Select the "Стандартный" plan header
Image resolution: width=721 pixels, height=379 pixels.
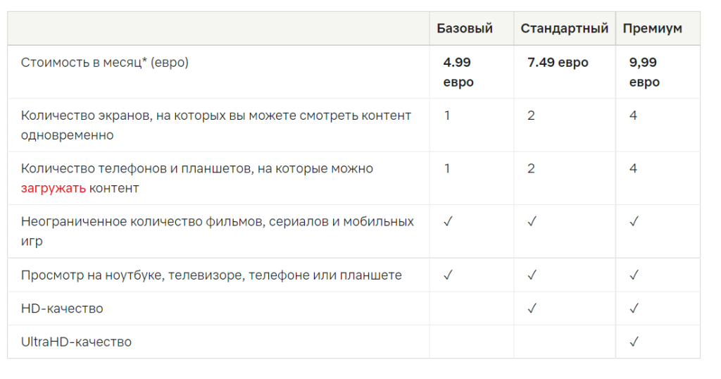pos(564,29)
